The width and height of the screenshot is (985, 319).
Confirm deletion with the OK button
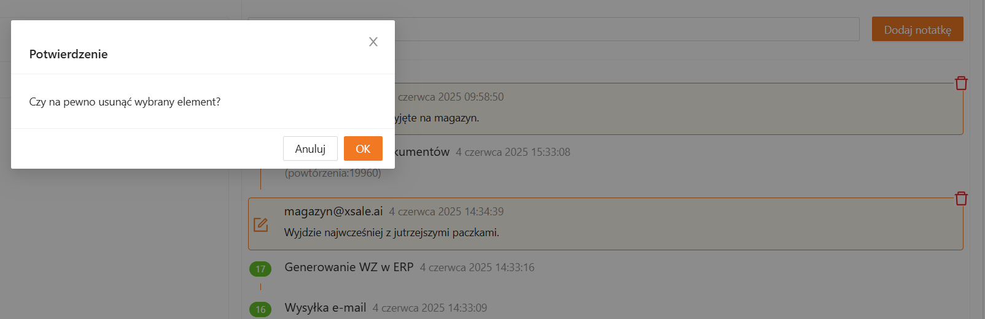pyautogui.click(x=363, y=148)
